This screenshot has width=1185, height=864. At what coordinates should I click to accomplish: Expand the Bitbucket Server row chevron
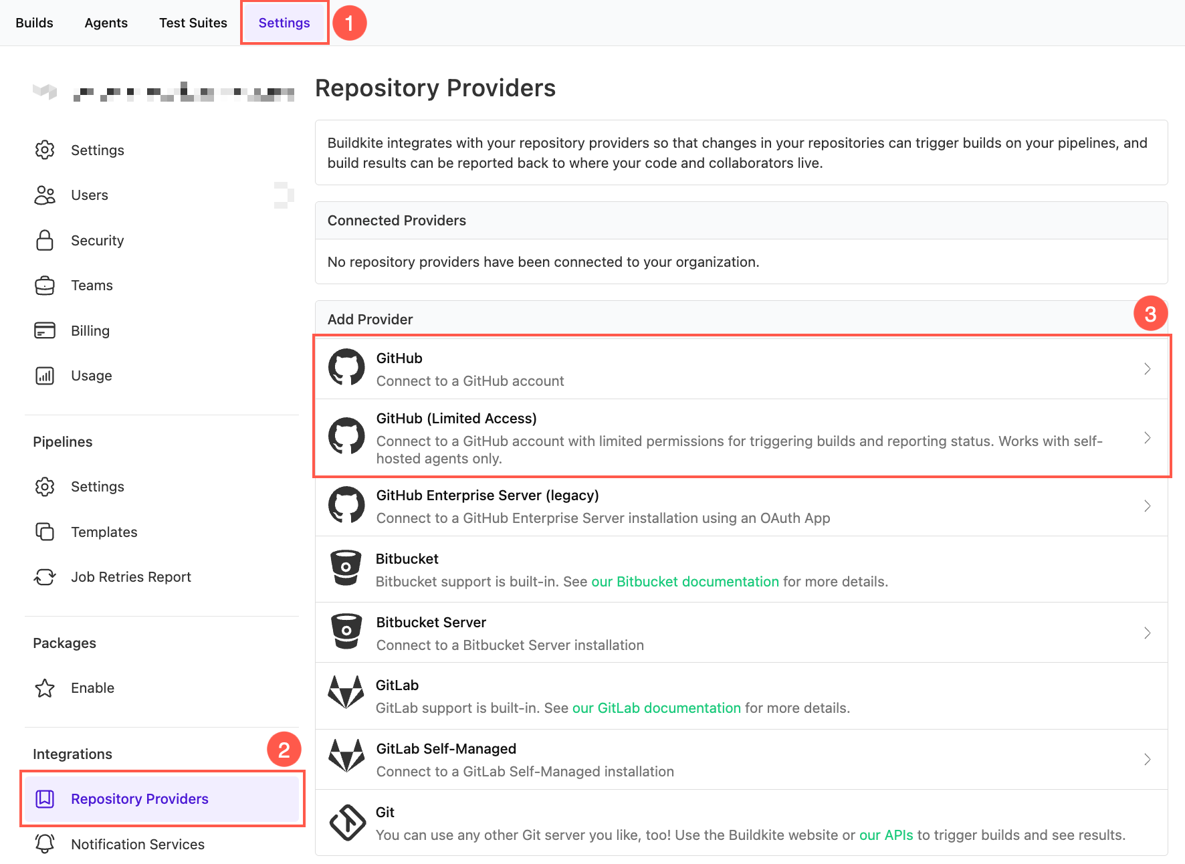click(x=1148, y=633)
